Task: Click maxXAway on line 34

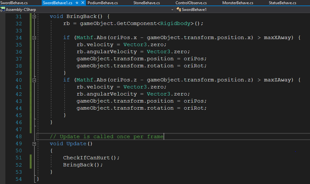Action: pyautogui.click(x=277, y=38)
